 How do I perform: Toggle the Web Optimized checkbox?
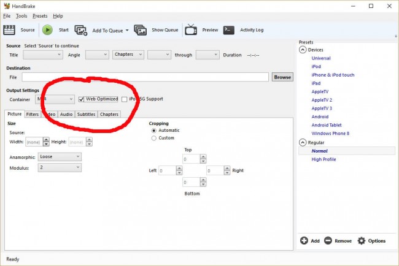coord(81,99)
